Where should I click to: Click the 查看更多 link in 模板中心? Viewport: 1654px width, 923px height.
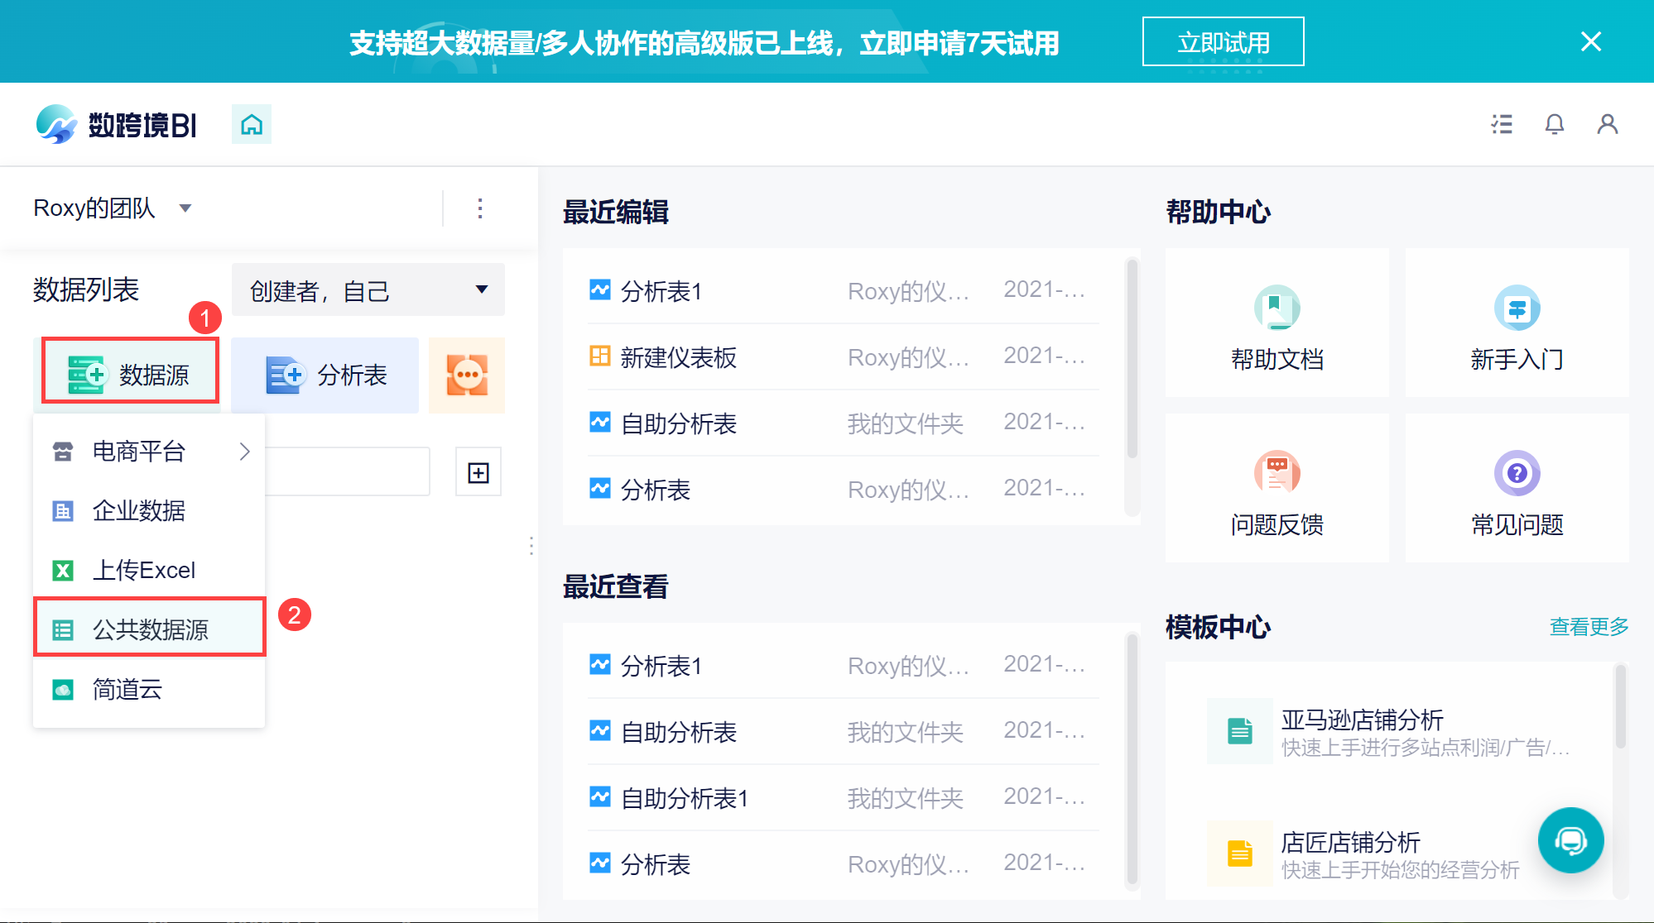(x=1589, y=627)
